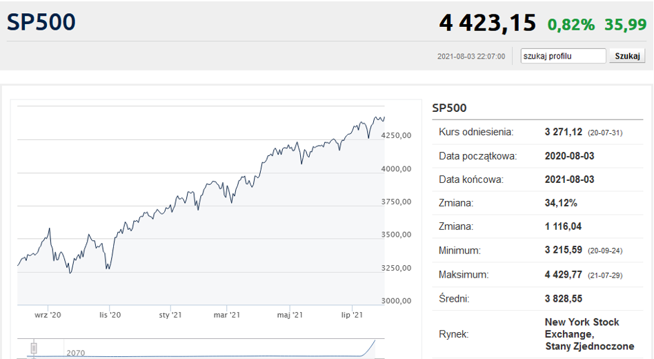Click the SP500 heading in stats panel
This screenshot has height=359, width=654.
pos(449,108)
